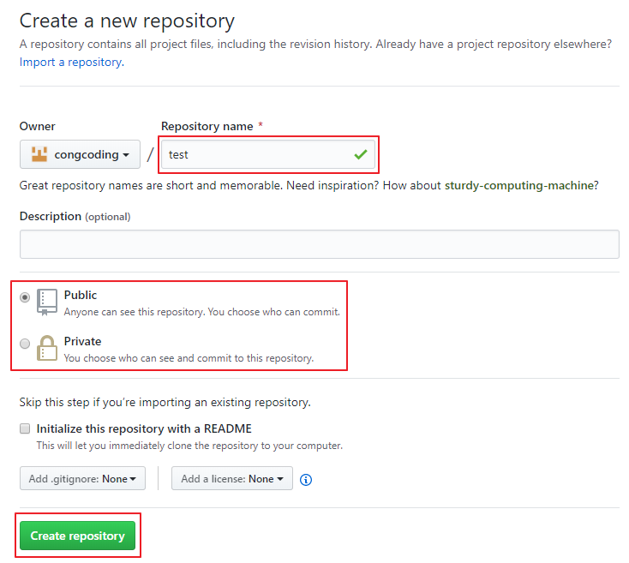
Task: Click the README checkbox label text
Action: [x=144, y=428]
